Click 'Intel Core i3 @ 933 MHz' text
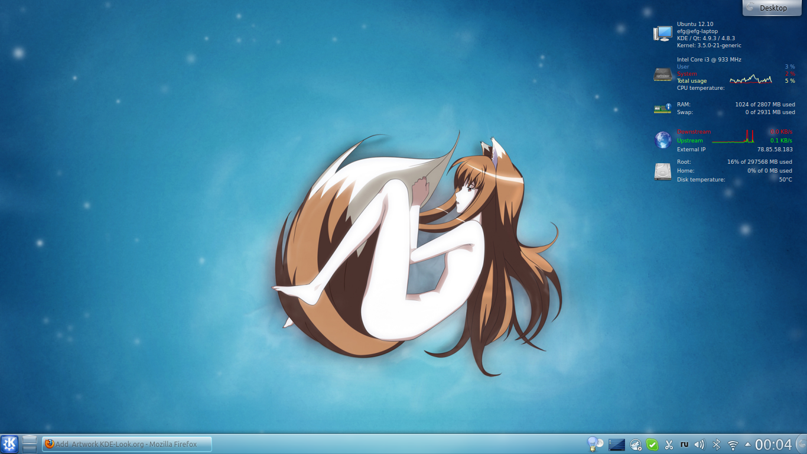 click(709, 60)
